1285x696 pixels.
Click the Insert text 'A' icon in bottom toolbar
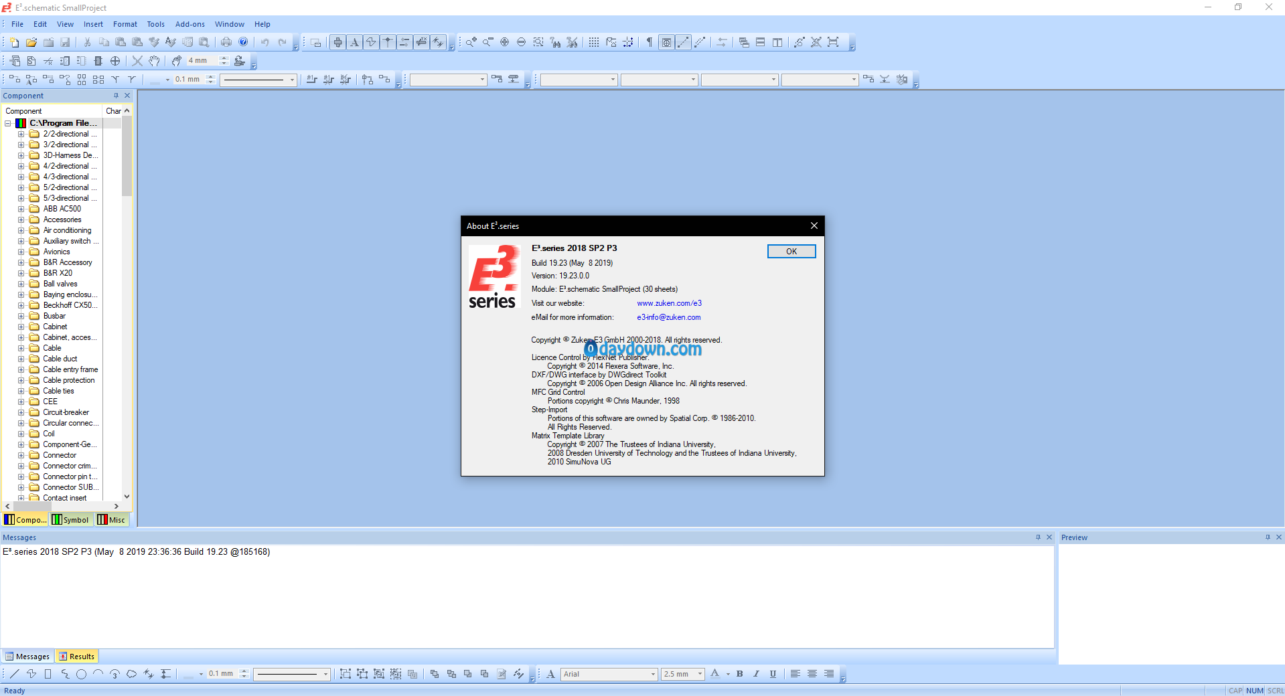point(550,674)
